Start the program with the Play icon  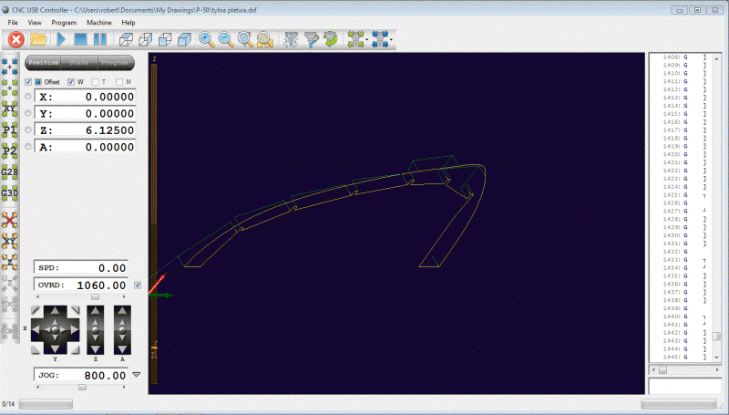tap(61, 39)
